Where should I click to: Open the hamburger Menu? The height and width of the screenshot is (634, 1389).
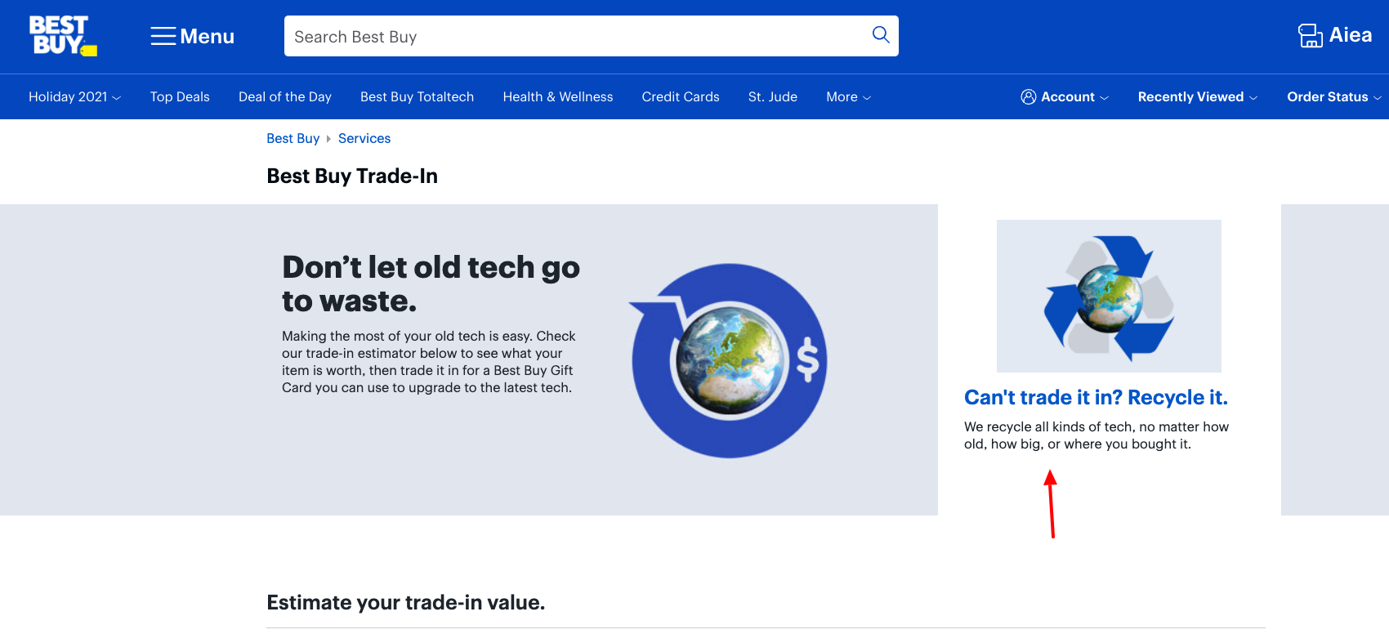coord(192,36)
